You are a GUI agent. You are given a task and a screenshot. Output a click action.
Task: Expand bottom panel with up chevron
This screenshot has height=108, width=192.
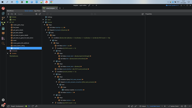tap(190, 106)
